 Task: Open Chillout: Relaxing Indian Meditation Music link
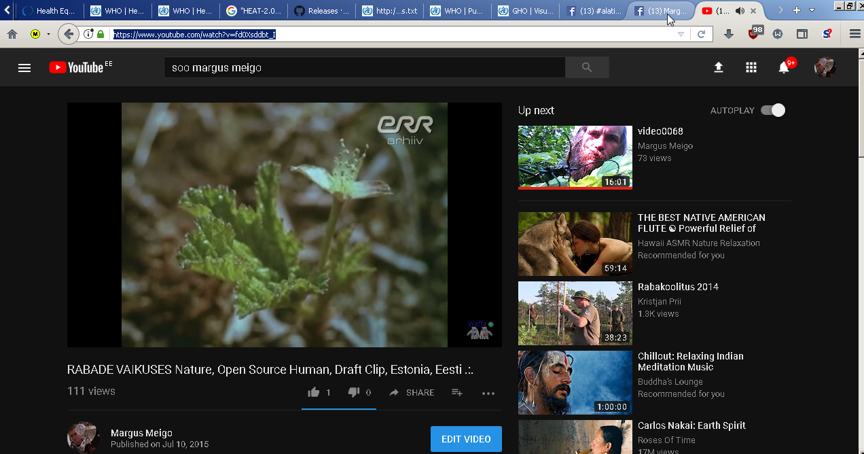coord(690,362)
